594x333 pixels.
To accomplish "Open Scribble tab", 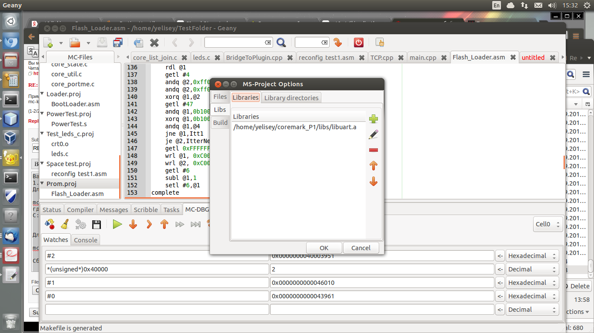I will pos(146,209).
